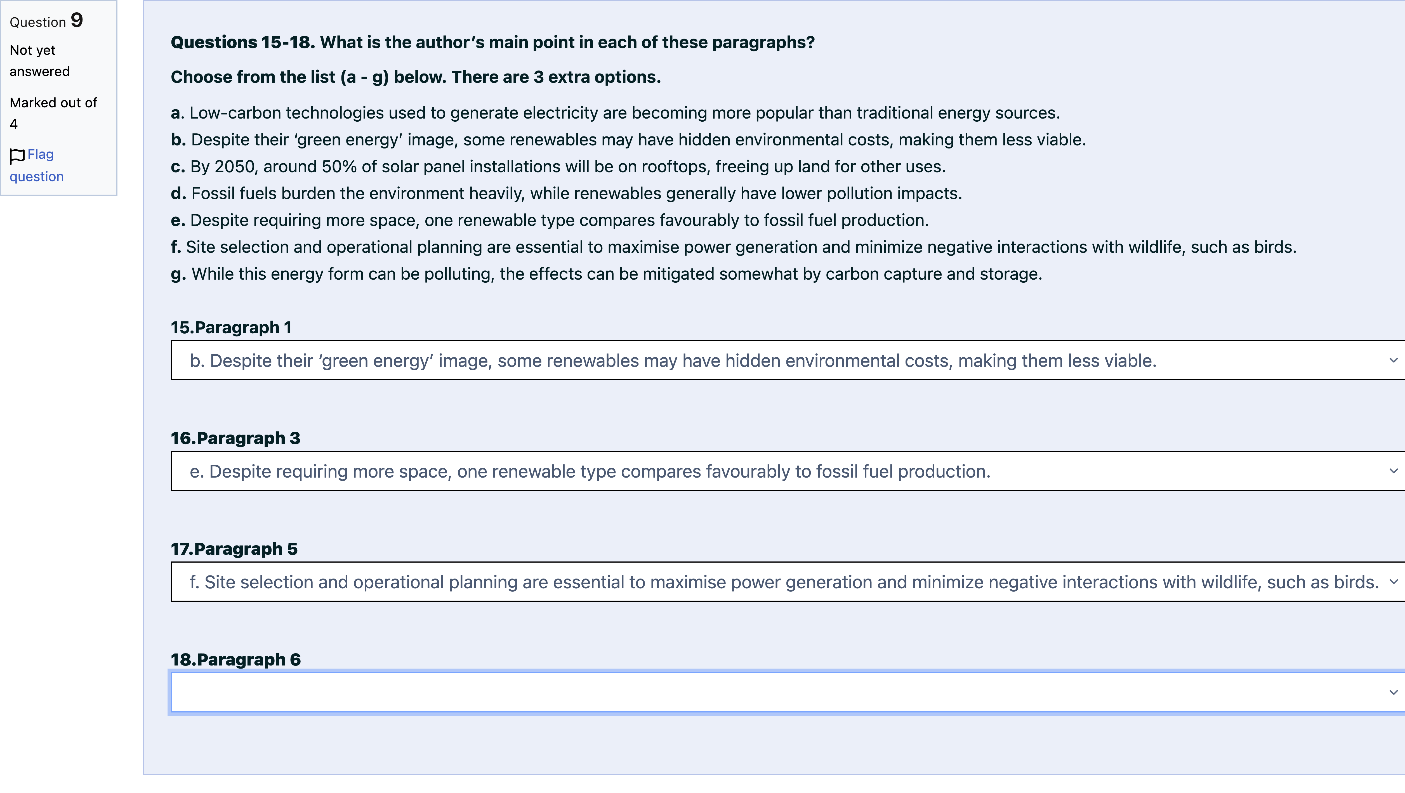
Task: Click the chevron arrow on Paragraph 6 dropdown
Action: (1394, 693)
